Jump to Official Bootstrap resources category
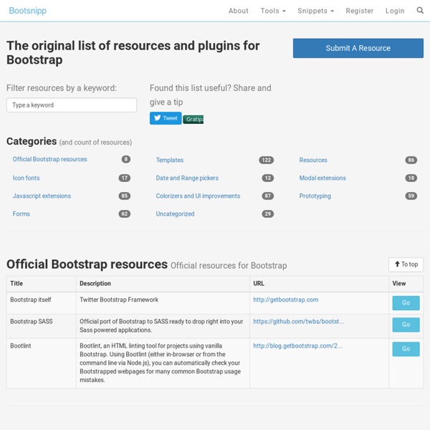The height and width of the screenshot is (430, 430). pyautogui.click(x=49, y=159)
